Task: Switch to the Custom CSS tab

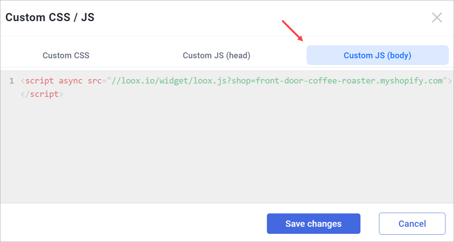Action: tap(66, 55)
